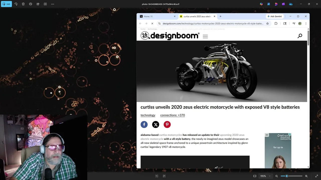Open Chrome three-dot menu
This screenshot has height=180, width=321.
[x=306, y=23]
